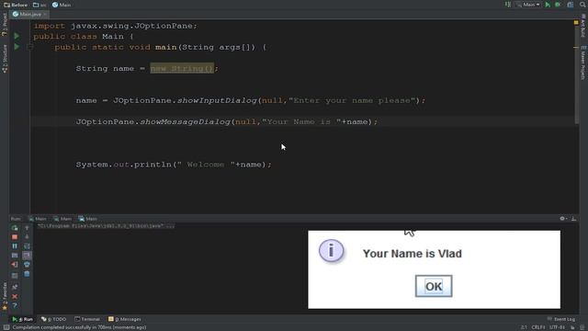This screenshot has width=588, height=331.
Task: Open Project Structure from the toolbar
Action: pyautogui.click(x=570, y=5)
